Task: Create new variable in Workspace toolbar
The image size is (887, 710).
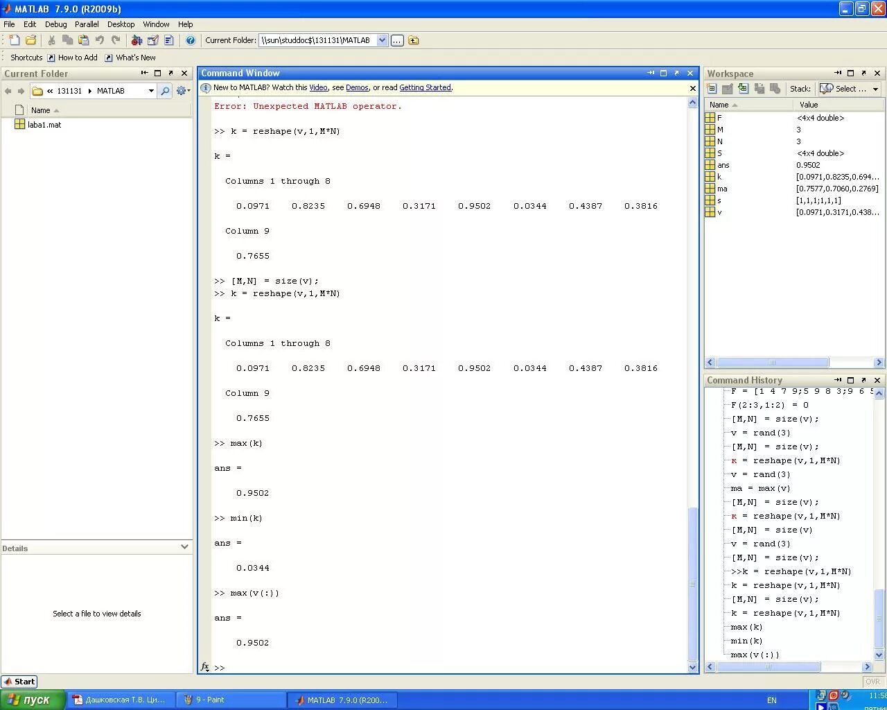Action: point(712,89)
